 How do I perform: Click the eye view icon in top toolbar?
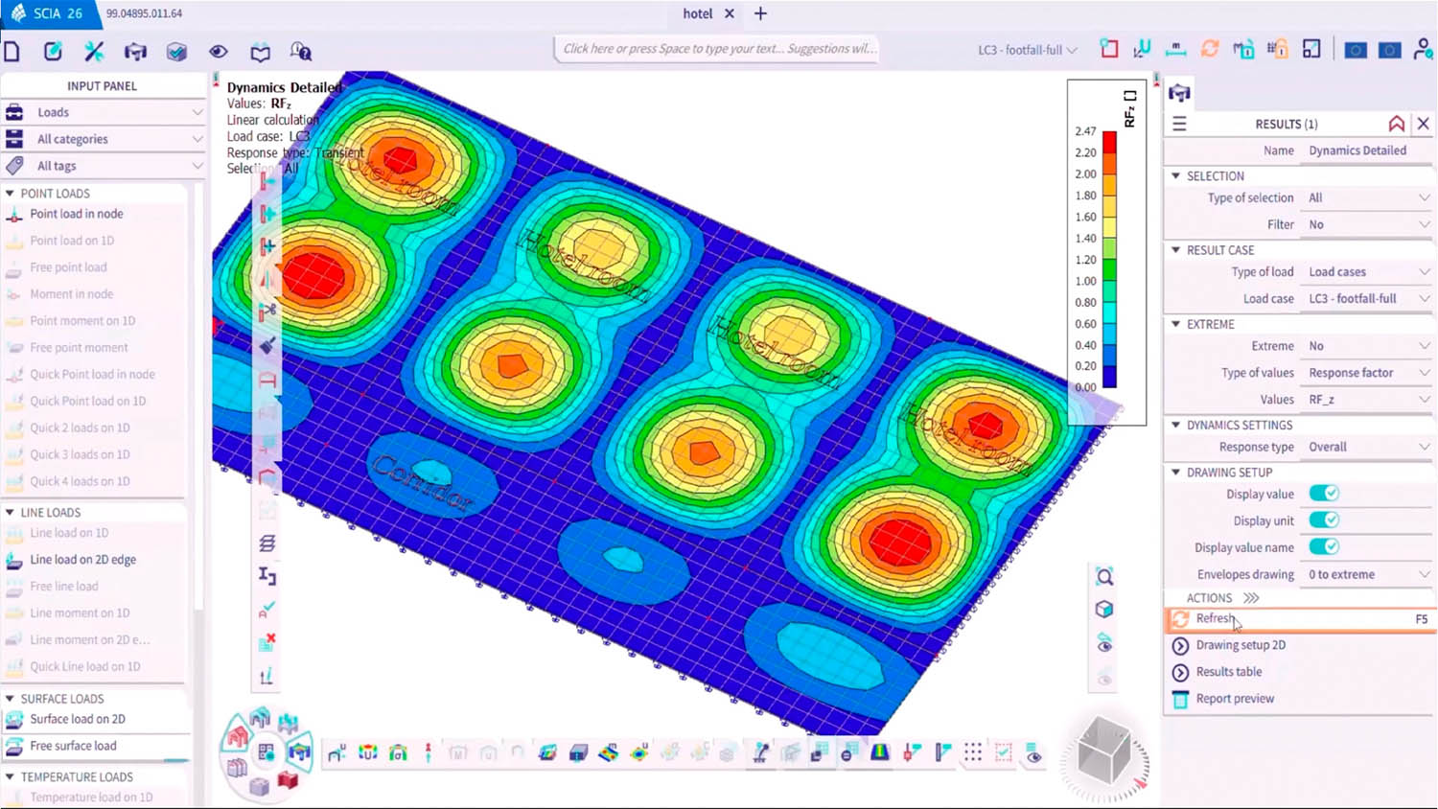coord(219,52)
